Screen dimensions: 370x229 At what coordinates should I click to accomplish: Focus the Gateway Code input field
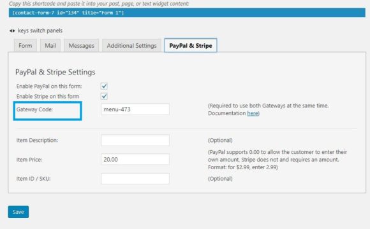tap(135, 109)
